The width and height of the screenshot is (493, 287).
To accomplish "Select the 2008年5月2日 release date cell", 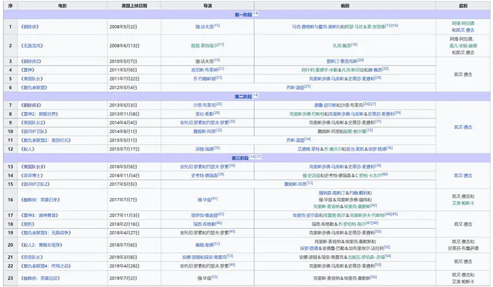I will click(135, 27).
